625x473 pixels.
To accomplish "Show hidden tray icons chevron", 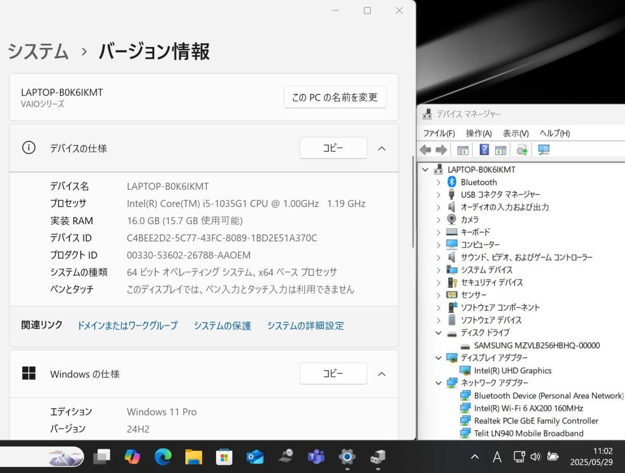I will pos(474,457).
